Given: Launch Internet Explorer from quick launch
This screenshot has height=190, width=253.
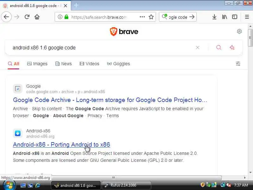Looking at the screenshot, I should [38, 185].
